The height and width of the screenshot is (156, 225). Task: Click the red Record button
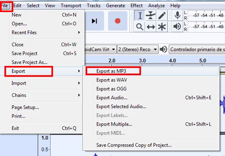coord(117,21)
